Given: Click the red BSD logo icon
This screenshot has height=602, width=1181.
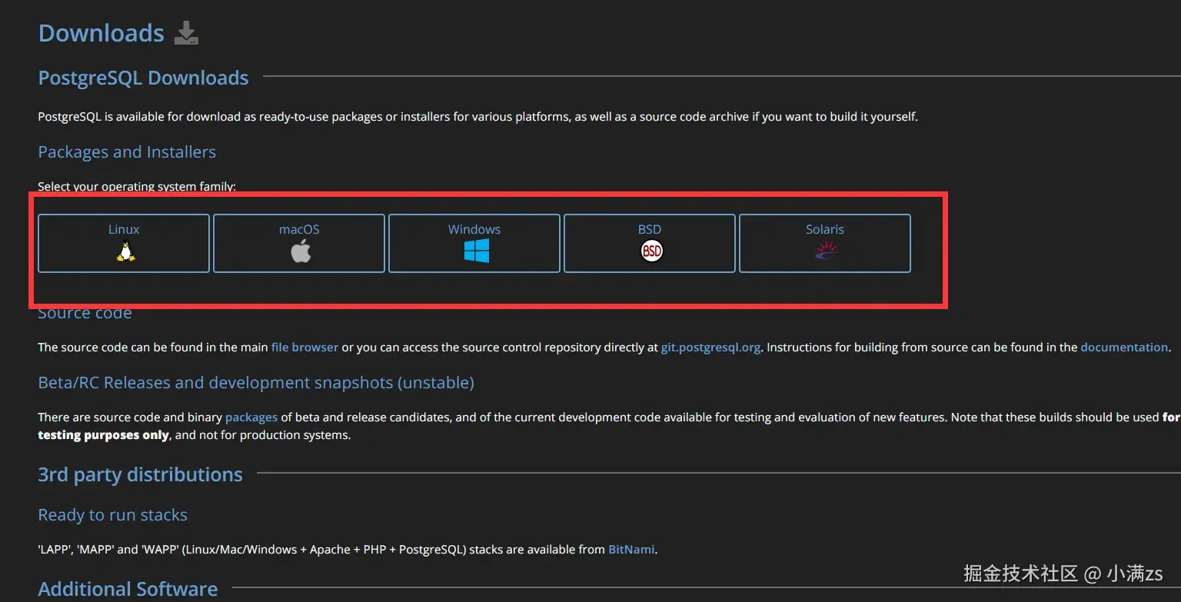Looking at the screenshot, I should (651, 251).
